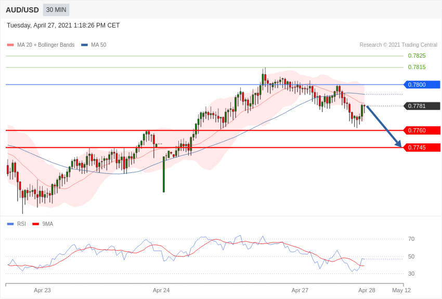Click the red 0.7760 support price tag
The width and height of the screenshot is (442, 299).
(x=422, y=130)
